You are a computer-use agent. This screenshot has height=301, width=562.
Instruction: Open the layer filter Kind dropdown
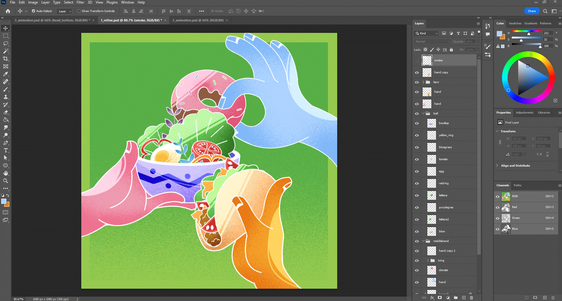(x=426, y=33)
